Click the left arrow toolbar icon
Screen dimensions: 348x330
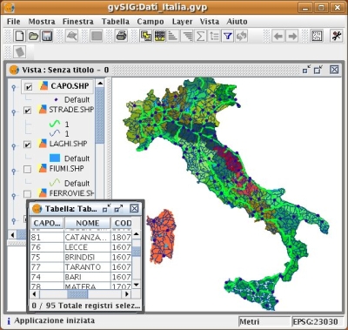[x=278, y=36]
